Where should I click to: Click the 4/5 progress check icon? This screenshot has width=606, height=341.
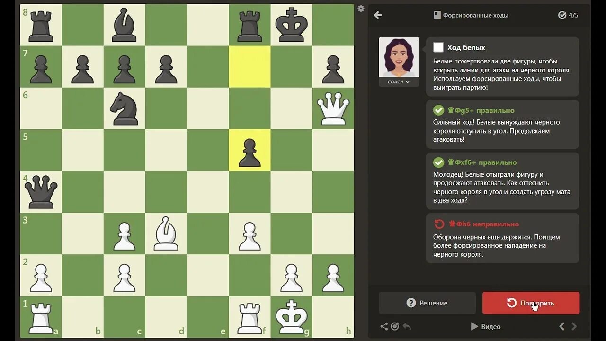[562, 15]
